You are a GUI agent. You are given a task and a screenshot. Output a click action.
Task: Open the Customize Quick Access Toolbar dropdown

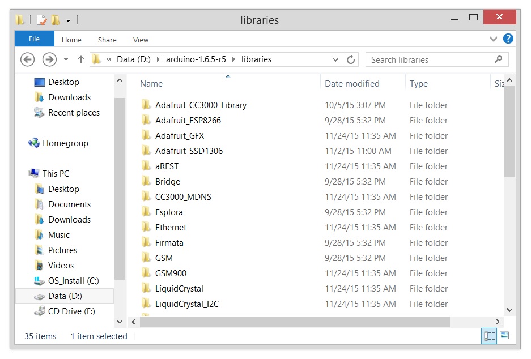69,20
